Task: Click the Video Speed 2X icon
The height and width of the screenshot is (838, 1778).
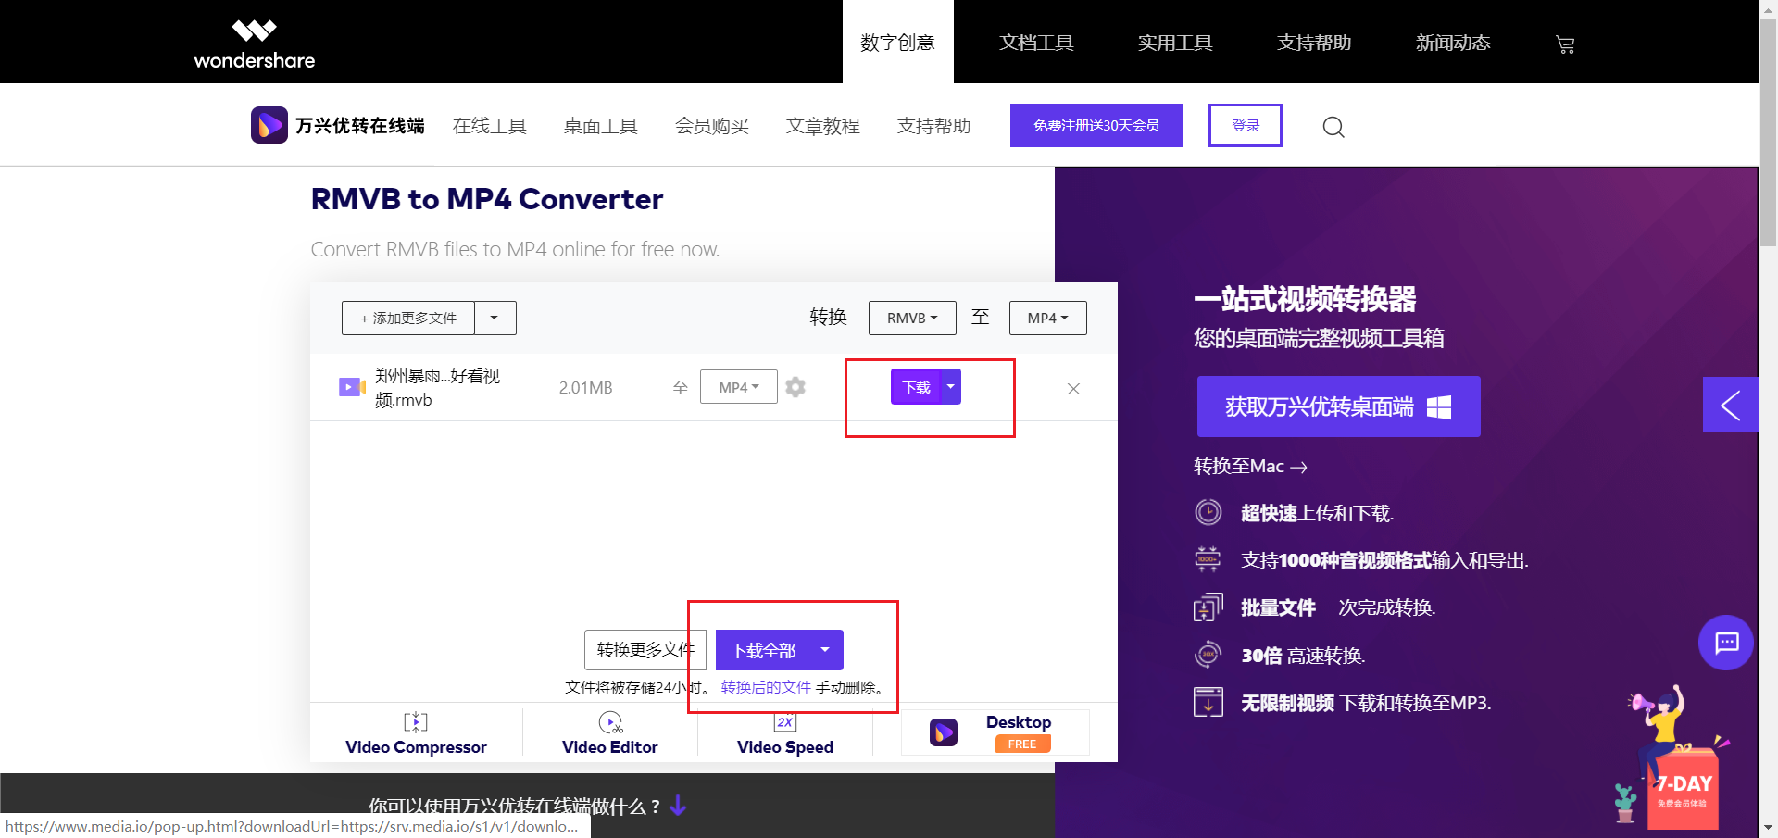Action: (785, 722)
